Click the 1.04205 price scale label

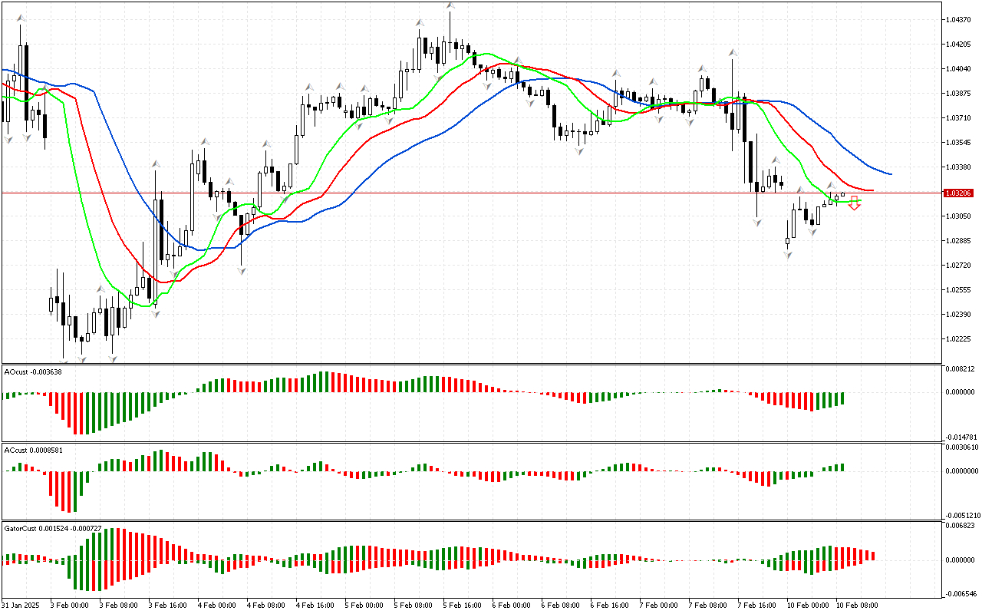tap(960, 44)
